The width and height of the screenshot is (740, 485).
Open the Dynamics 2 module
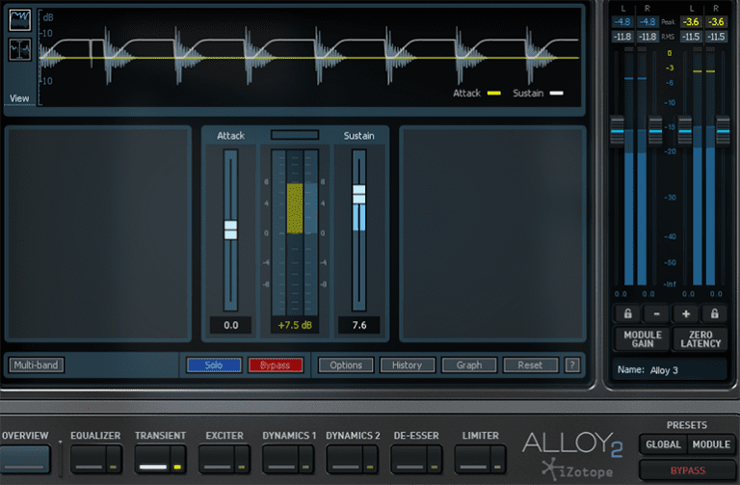(x=345, y=459)
